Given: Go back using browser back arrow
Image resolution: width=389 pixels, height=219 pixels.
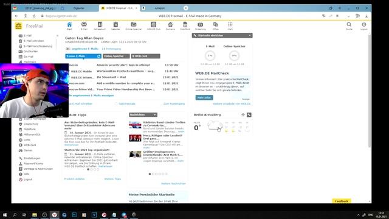Looking at the screenshot, I should pyautogui.click(x=16, y=16).
